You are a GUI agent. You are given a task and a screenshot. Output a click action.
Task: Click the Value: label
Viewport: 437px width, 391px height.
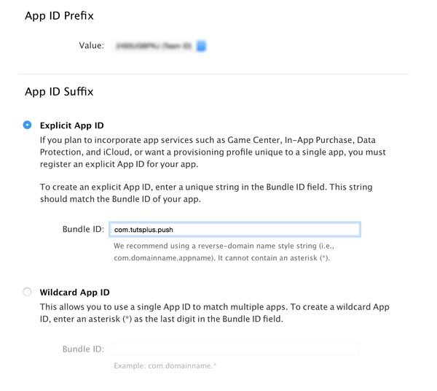tap(92, 45)
